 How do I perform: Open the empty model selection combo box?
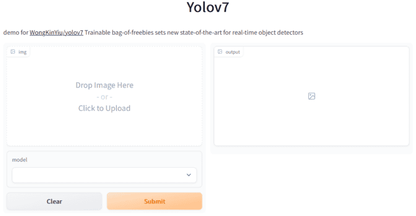click(104, 175)
